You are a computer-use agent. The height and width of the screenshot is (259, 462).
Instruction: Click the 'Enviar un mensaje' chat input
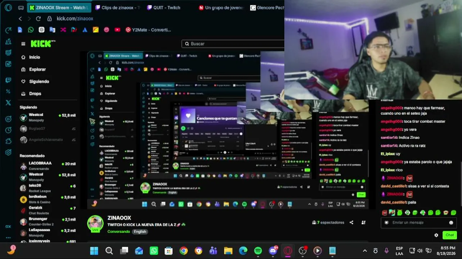tap(419, 223)
